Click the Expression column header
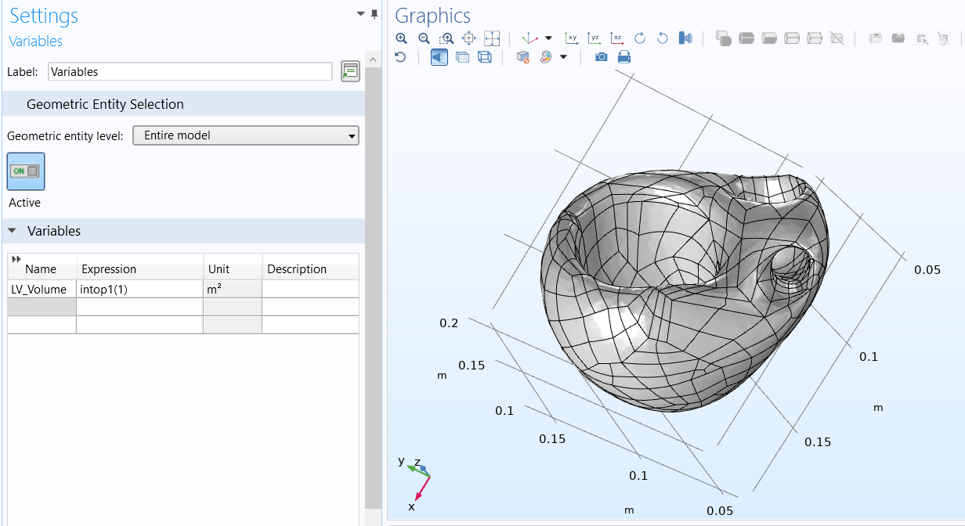The image size is (965, 526). click(x=109, y=269)
